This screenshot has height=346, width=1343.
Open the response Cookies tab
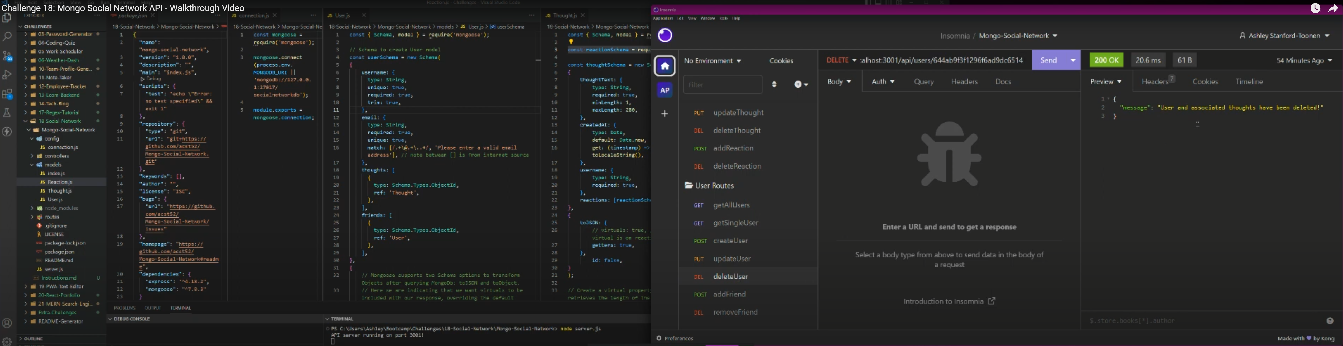pyautogui.click(x=1205, y=82)
